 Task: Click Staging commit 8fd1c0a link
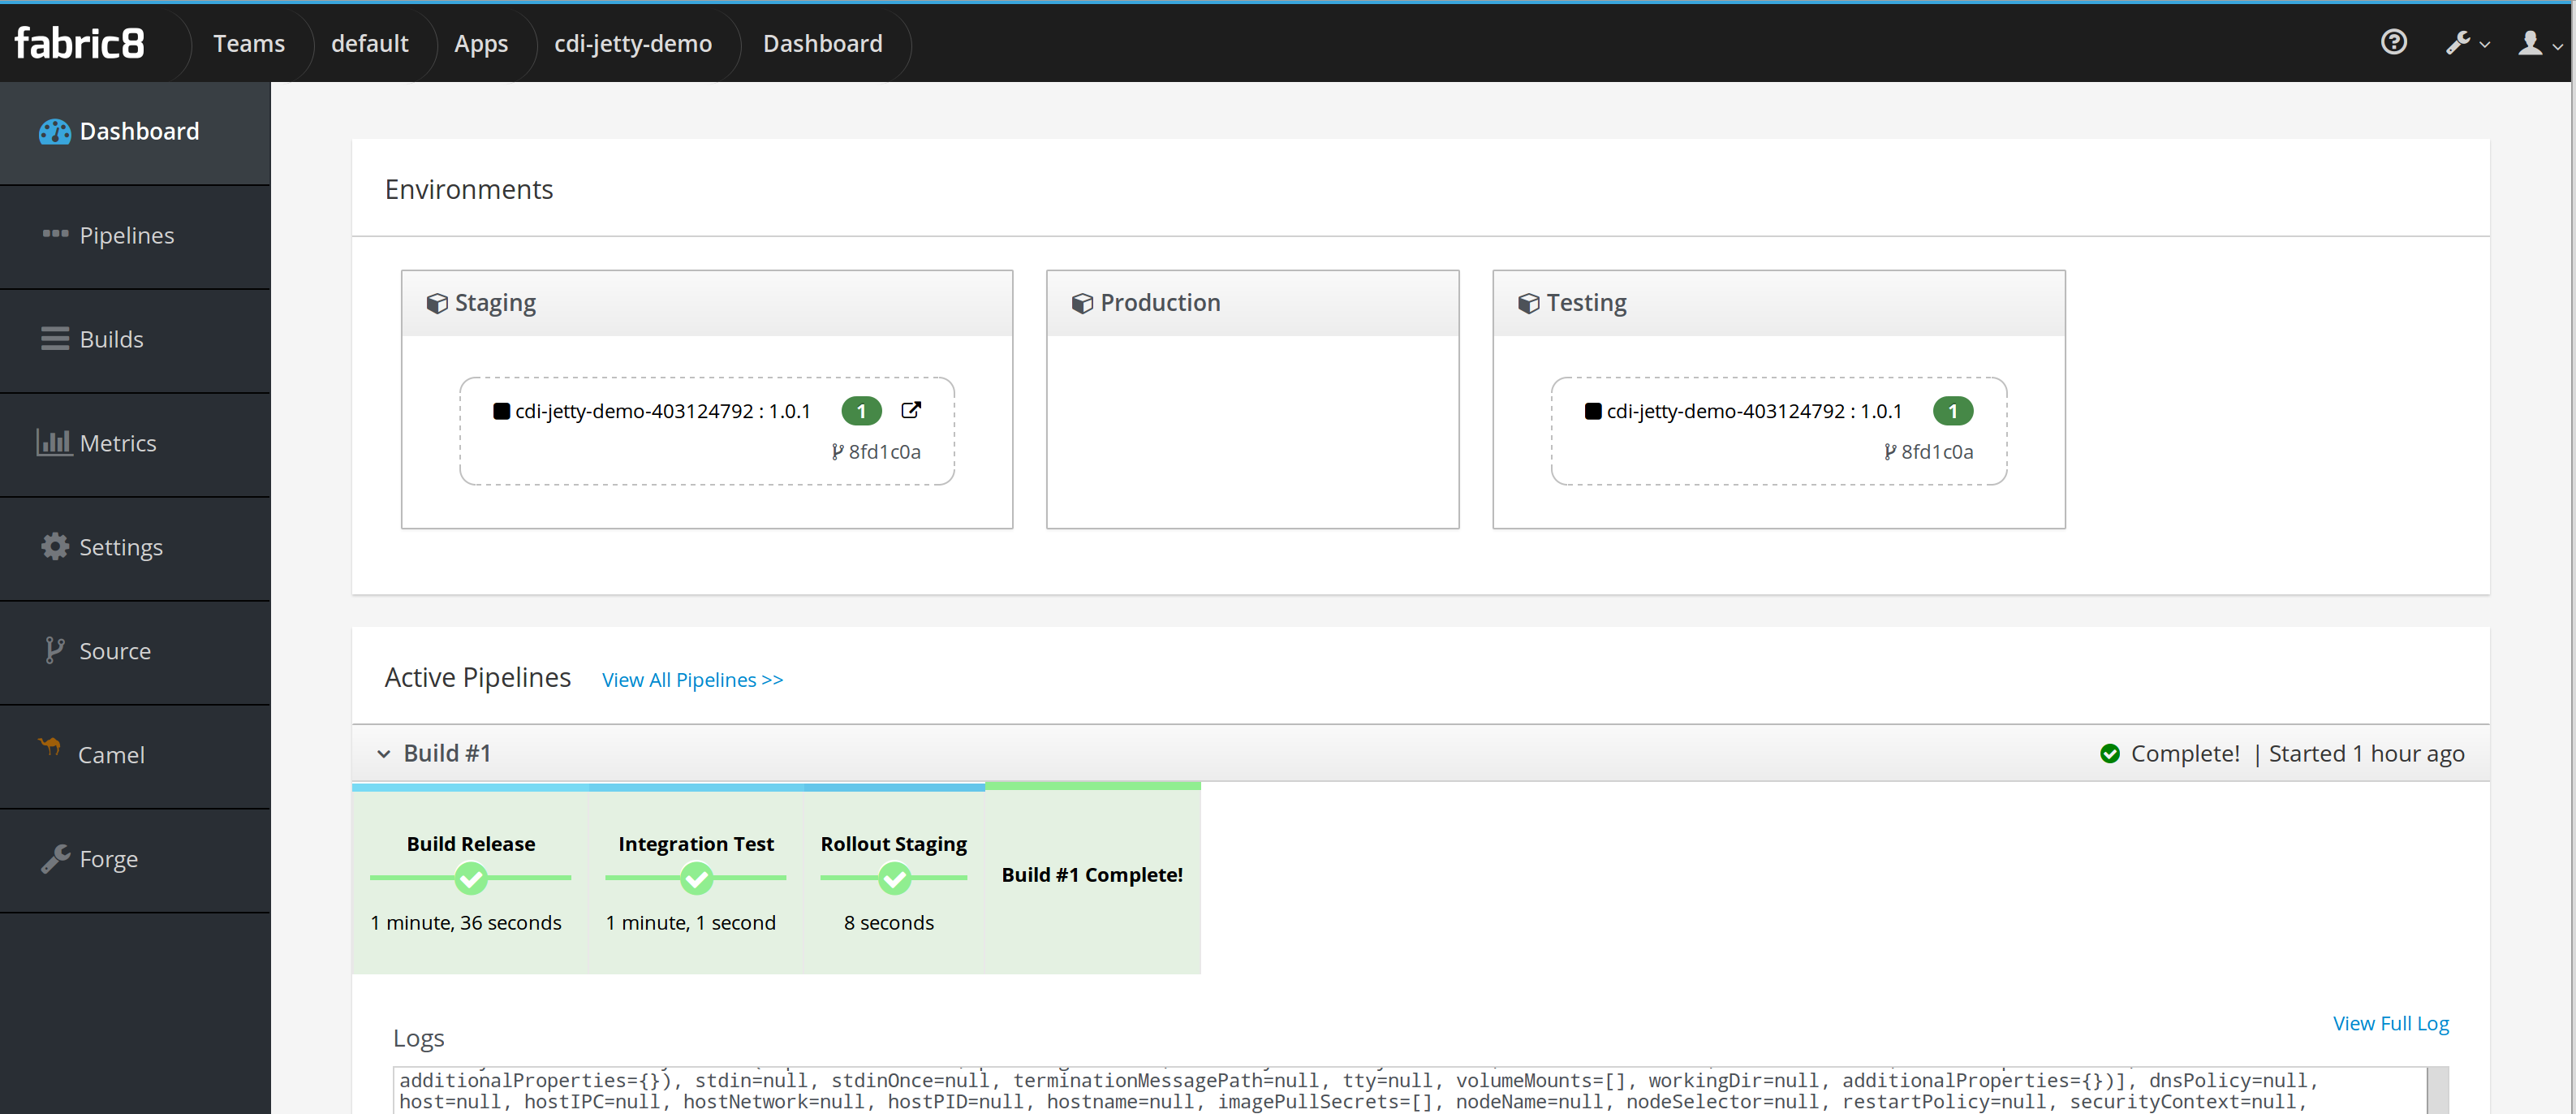884,452
